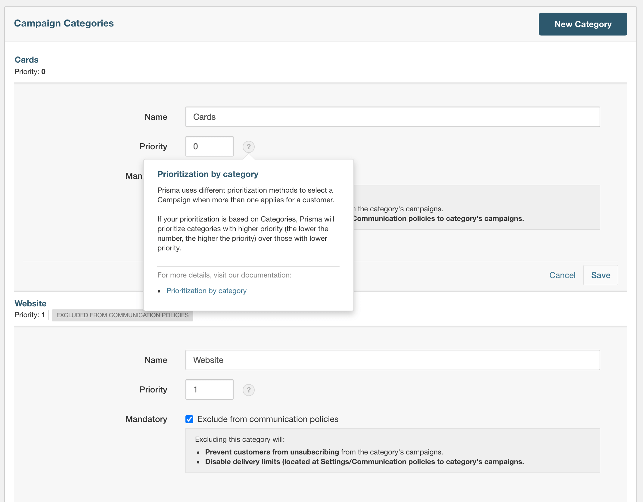The width and height of the screenshot is (643, 502).
Task: Edit the Cards name field
Action: coord(393,117)
